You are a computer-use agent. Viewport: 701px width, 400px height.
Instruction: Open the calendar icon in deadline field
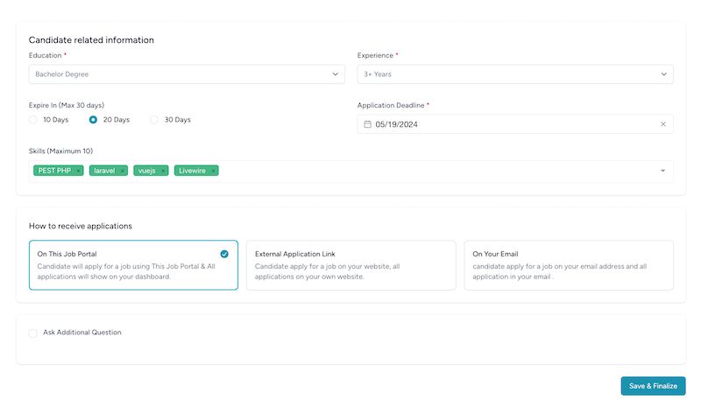coord(367,124)
